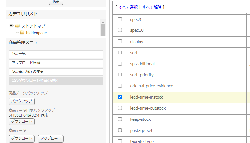Open 商品表示順序の変更 menu item
The image size is (250, 143).
(x=56, y=72)
